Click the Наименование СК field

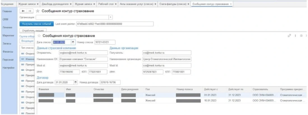click(83, 59)
